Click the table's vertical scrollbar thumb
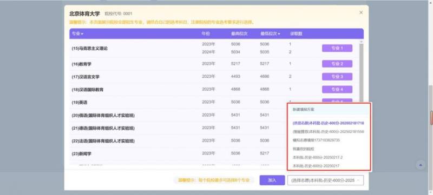Image resolution: width=433 pixels, height=195 pixels. pyautogui.click(x=361, y=73)
